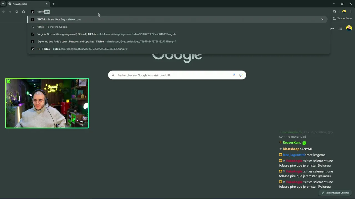The height and width of the screenshot is (199, 355).
Task: Open the Tous les favoris folder
Action: 343,19
